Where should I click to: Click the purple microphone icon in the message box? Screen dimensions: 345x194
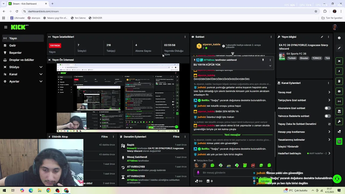pos(198,173)
